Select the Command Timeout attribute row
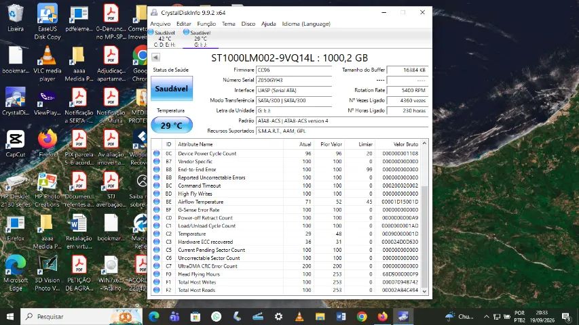 (286, 186)
